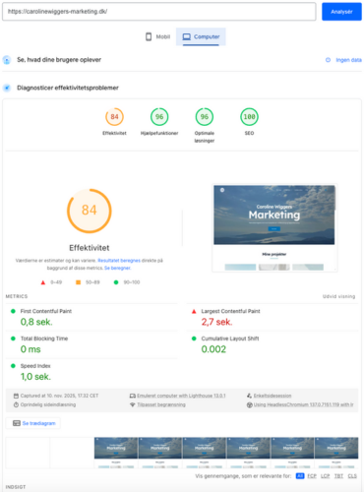This screenshot has height=492, width=364.
Task: Click Emuleret computer with Lighthouse text
Action: click(181, 396)
